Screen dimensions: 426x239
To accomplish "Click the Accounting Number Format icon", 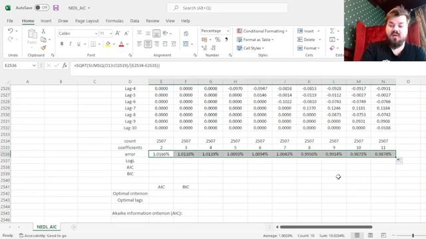I will (x=204, y=40).
